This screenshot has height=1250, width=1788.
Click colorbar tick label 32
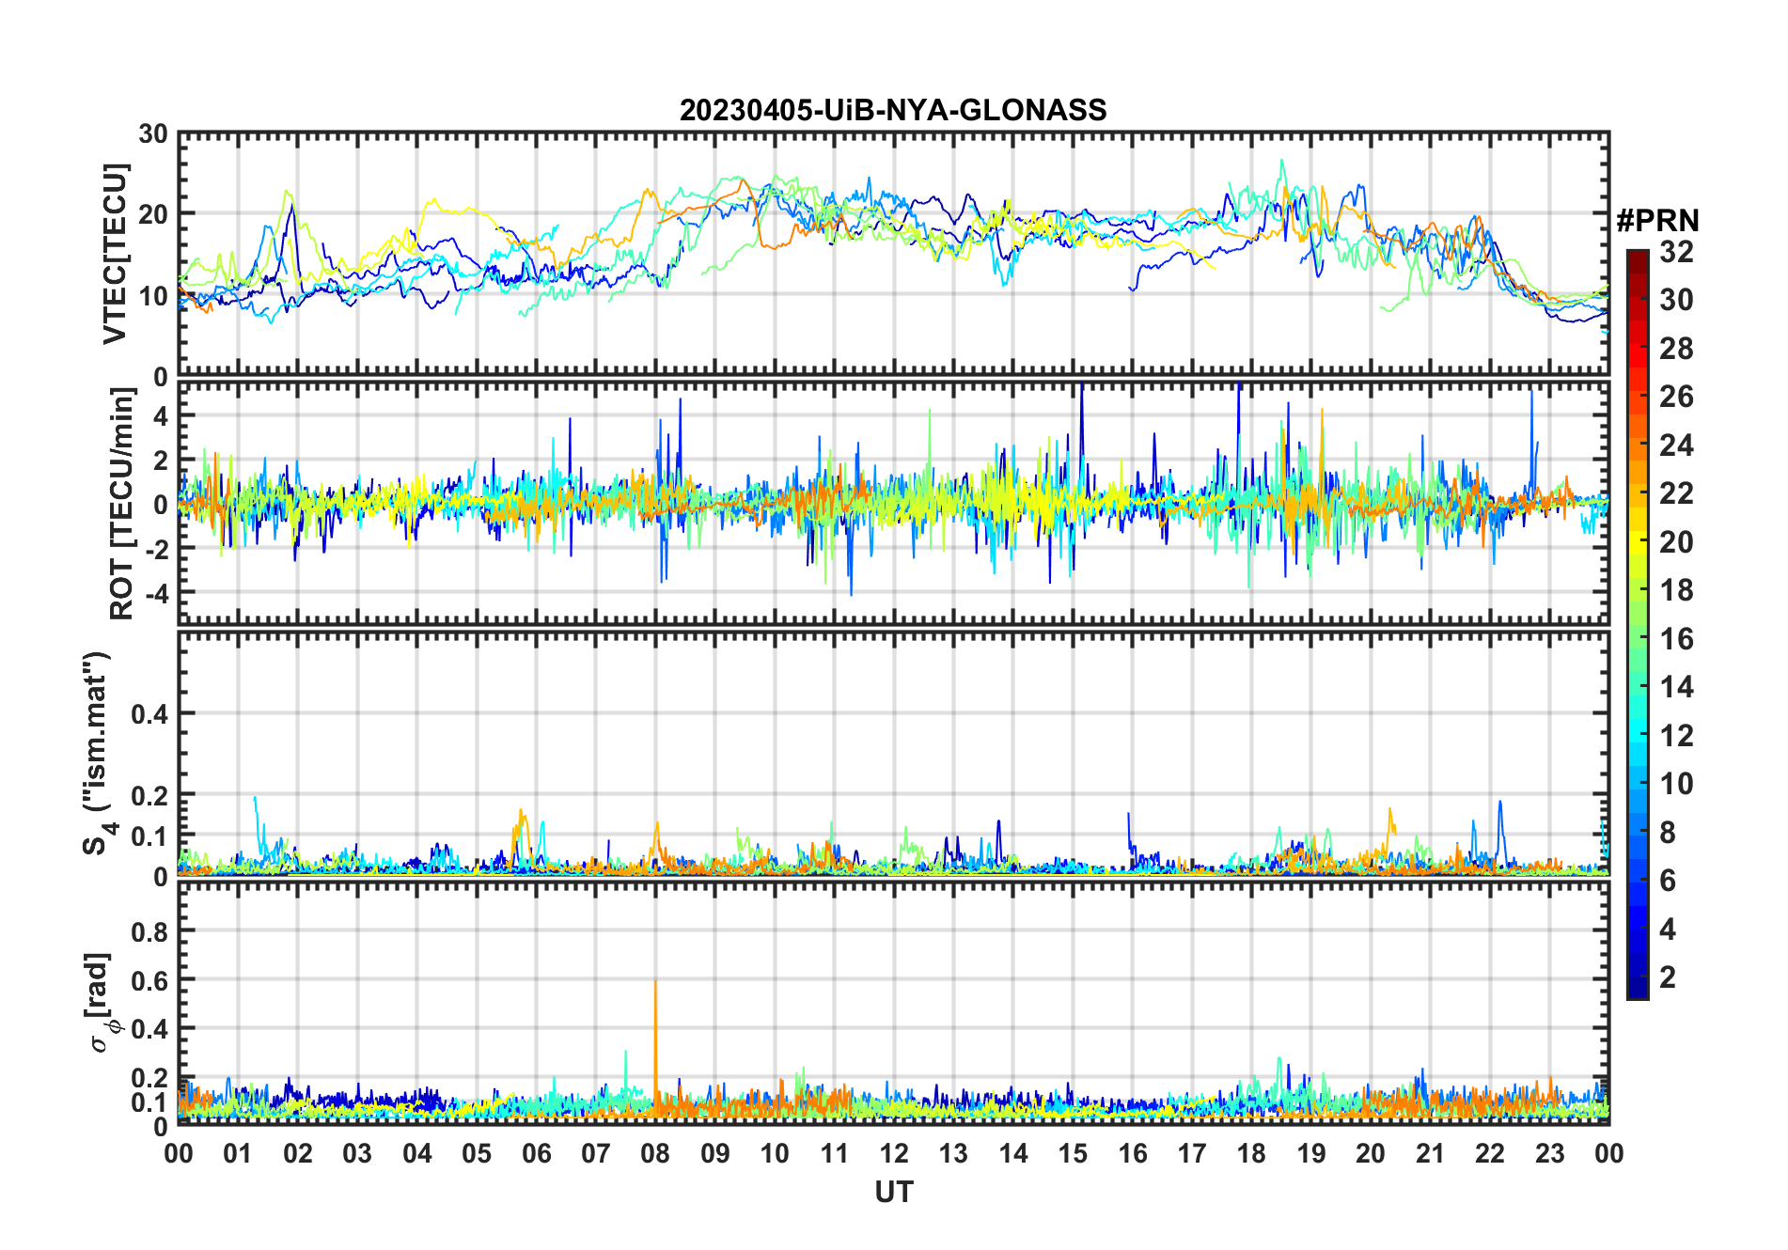point(1676,252)
